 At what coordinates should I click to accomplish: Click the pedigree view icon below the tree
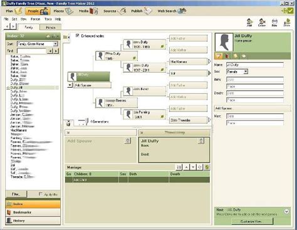[68, 123]
